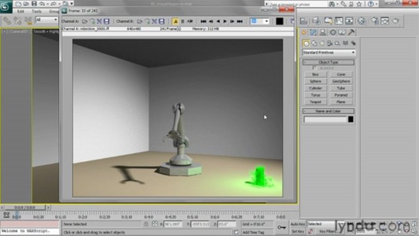This screenshot has height=236, width=419.
Task: Open file in RAM Player Channel B
Action: pos(140,21)
